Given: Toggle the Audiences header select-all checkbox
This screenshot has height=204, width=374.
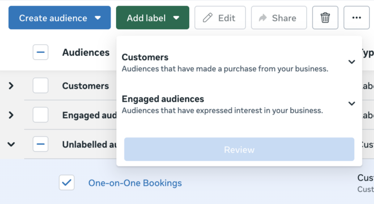Looking at the screenshot, I should [41, 52].
